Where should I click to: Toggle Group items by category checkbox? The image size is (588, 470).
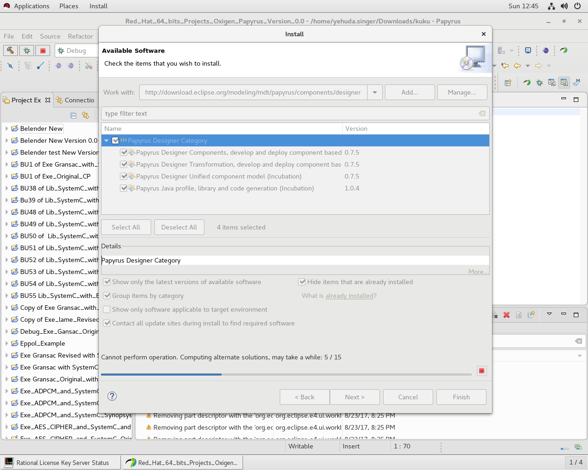tap(107, 296)
